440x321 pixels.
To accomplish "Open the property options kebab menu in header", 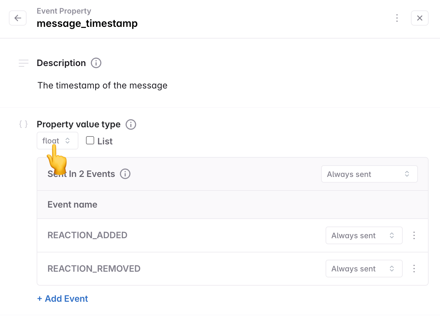I will [397, 18].
